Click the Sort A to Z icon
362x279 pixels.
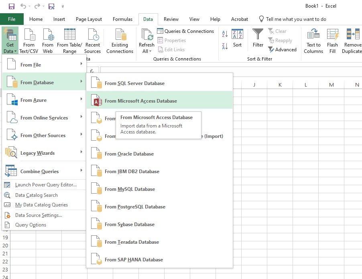pyautogui.click(x=225, y=34)
